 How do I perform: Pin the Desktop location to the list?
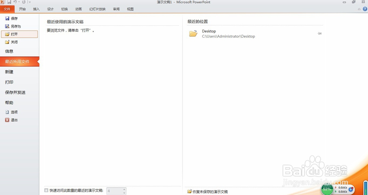[x=319, y=34]
